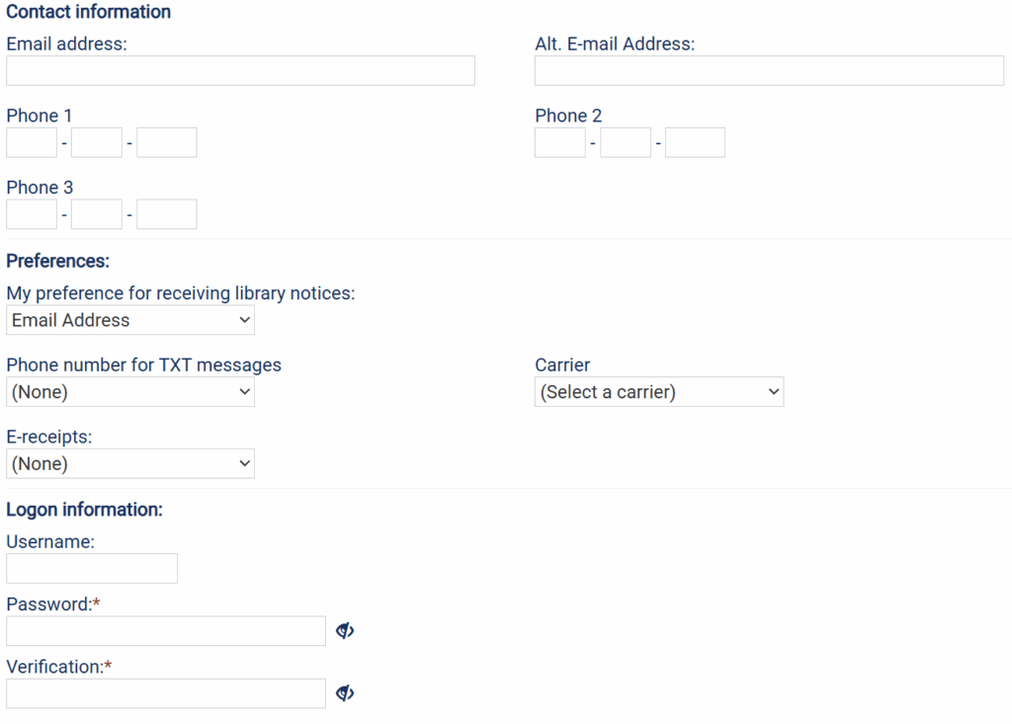
Task: Click the Phone 1 area code box
Action: pos(32,142)
